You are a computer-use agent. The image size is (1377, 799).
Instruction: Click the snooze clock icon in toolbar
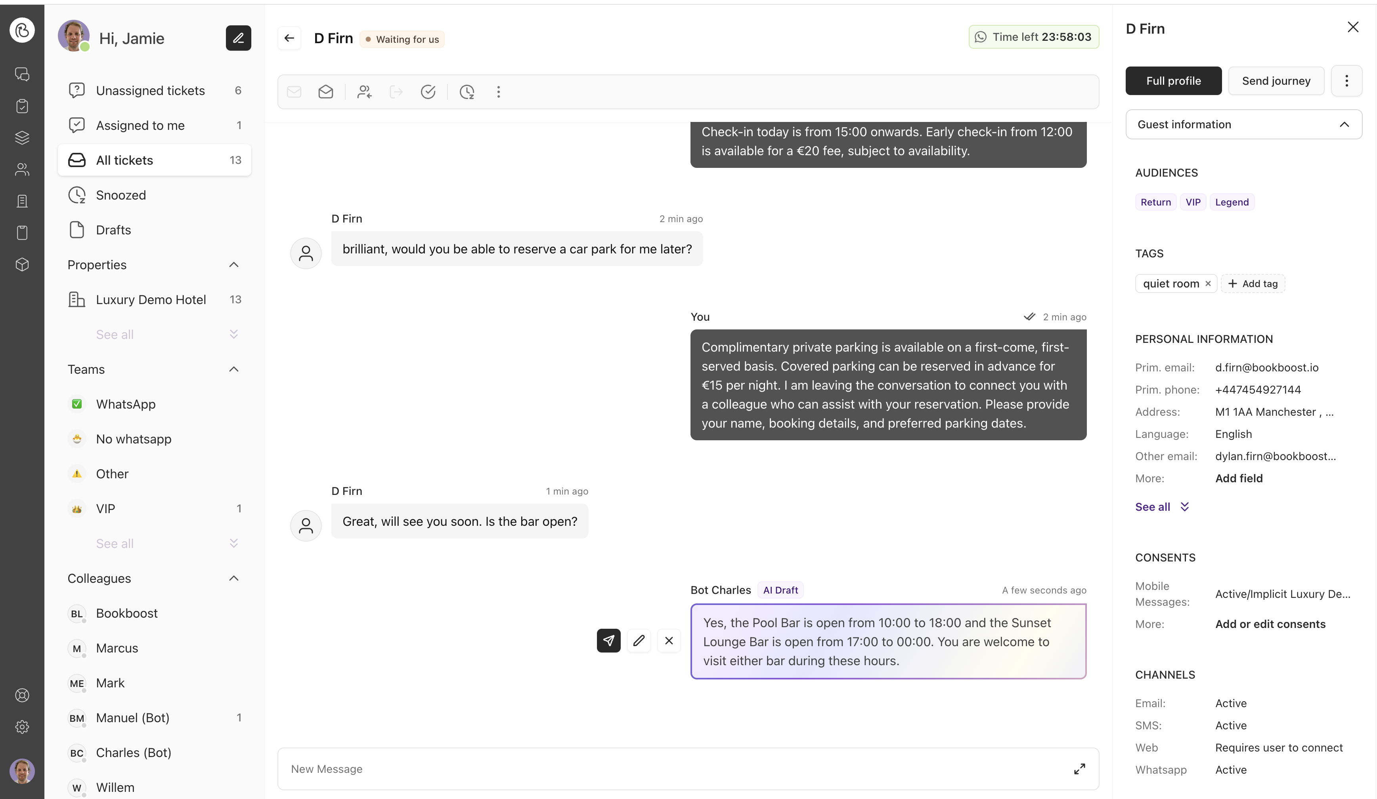tap(467, 92)
